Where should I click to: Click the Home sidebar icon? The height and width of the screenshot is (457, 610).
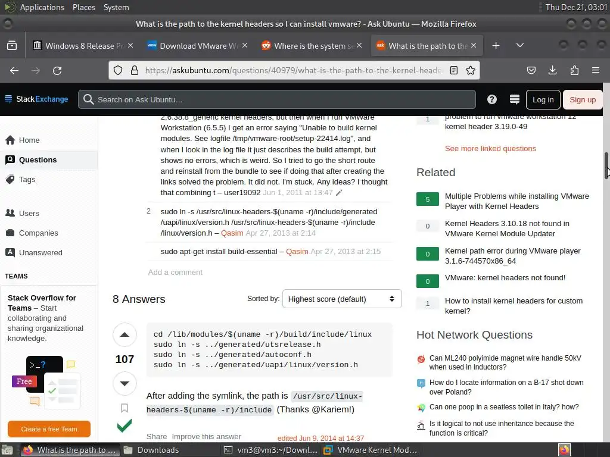click(11, 140)
